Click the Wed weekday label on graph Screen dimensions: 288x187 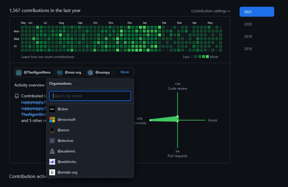tap(16, 39)
